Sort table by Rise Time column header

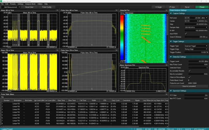[72, 100]
